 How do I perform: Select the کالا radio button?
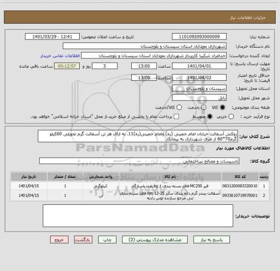tap(223, 108)
